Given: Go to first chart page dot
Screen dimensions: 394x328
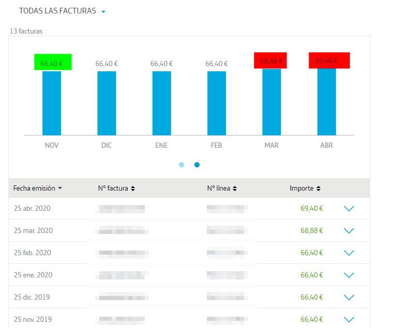Looking at the screenshot, I should pyautogui.click(x=181, y=165).
